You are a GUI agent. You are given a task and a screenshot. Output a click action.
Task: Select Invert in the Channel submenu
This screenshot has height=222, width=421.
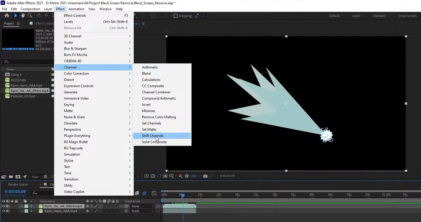tap(162, 105)
